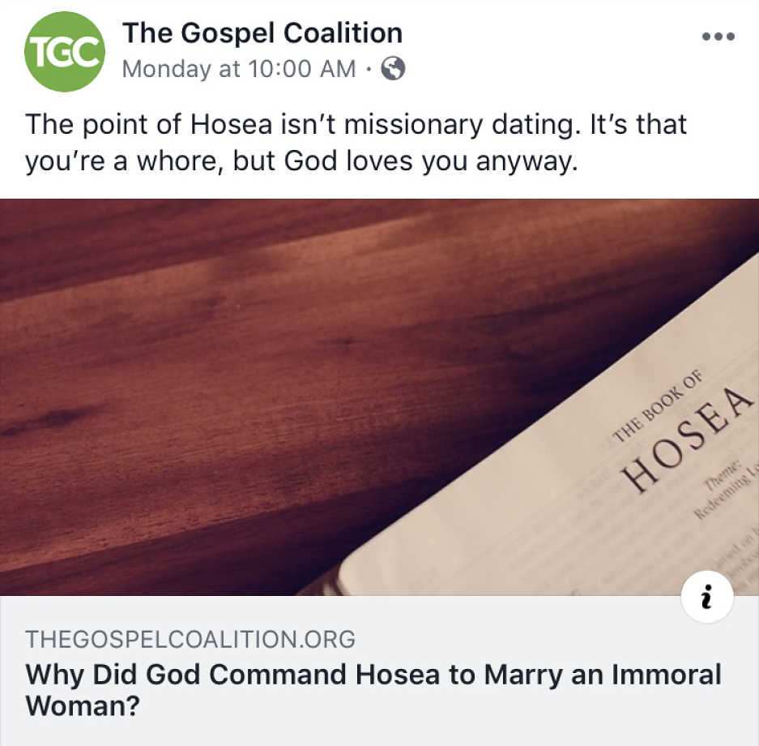The height and width of the screenshot is (746, 759).
Task: Click the HOSEA title in the photo
Action: tap(689, 439)
